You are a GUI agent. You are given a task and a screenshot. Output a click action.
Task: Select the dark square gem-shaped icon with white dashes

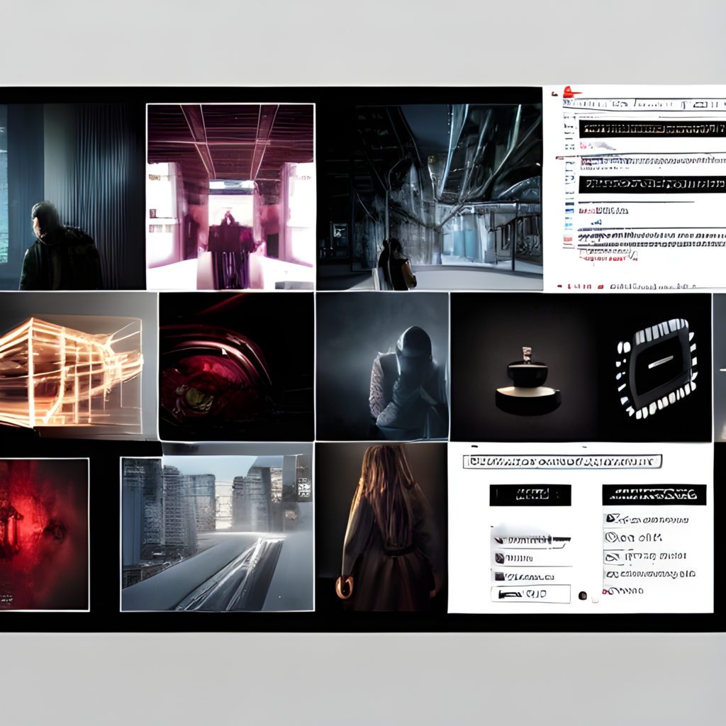[x=656, y=367]
